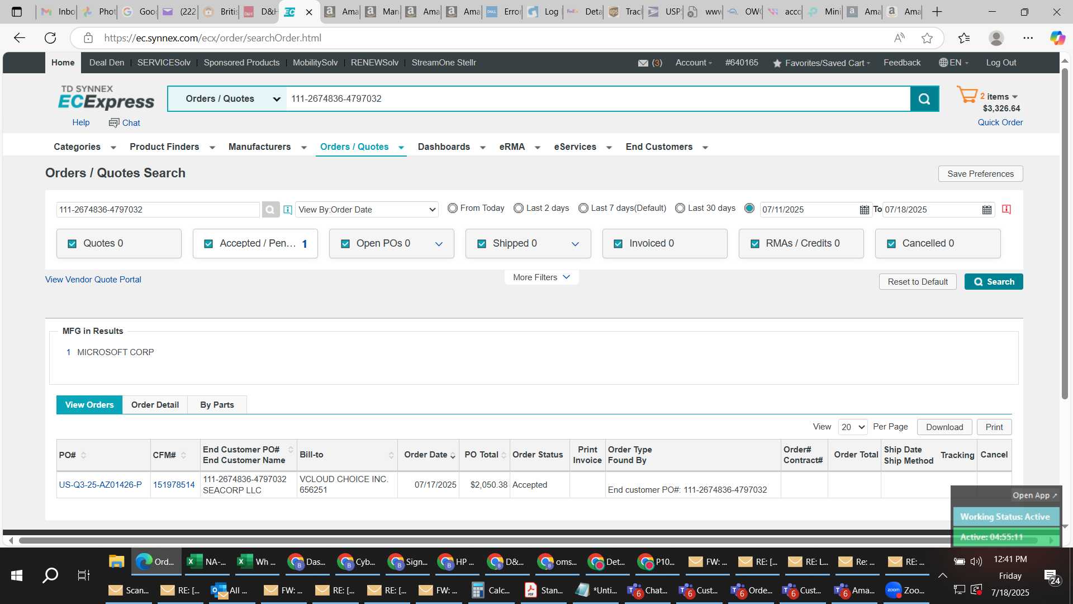
Task: Click the Favorites star icon
Action: tap(777, 63)
